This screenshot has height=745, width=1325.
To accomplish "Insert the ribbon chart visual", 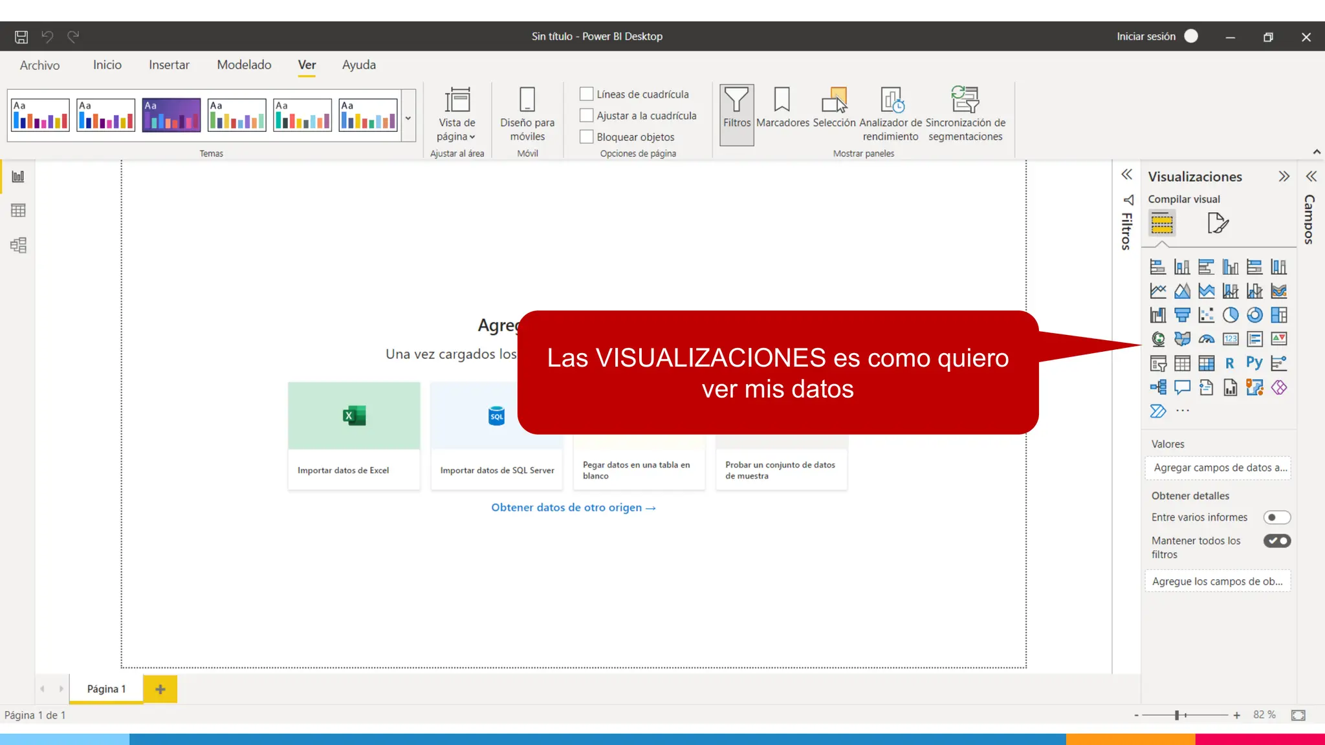I will tap(1279, 291).
